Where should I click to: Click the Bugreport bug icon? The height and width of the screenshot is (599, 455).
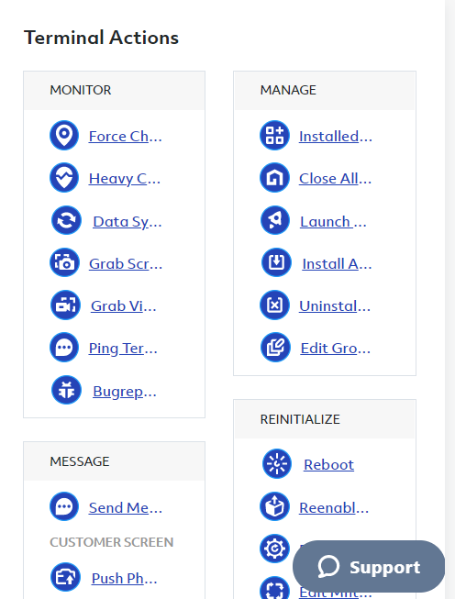[x=66, y=390]
